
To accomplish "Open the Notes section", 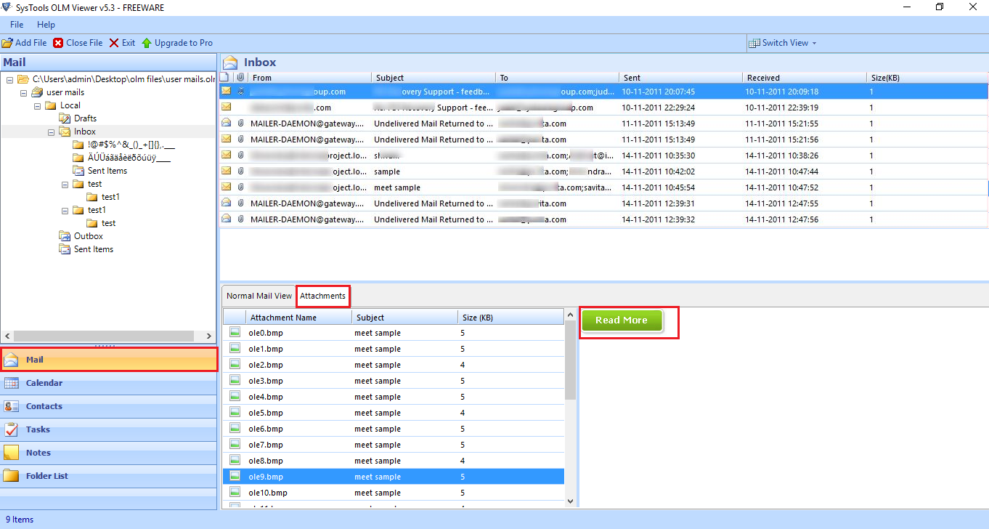I will click(108, 453).
